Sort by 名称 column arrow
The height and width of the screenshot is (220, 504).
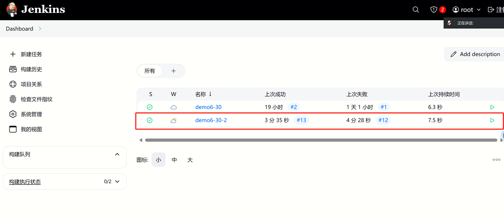tap(210, 94)
